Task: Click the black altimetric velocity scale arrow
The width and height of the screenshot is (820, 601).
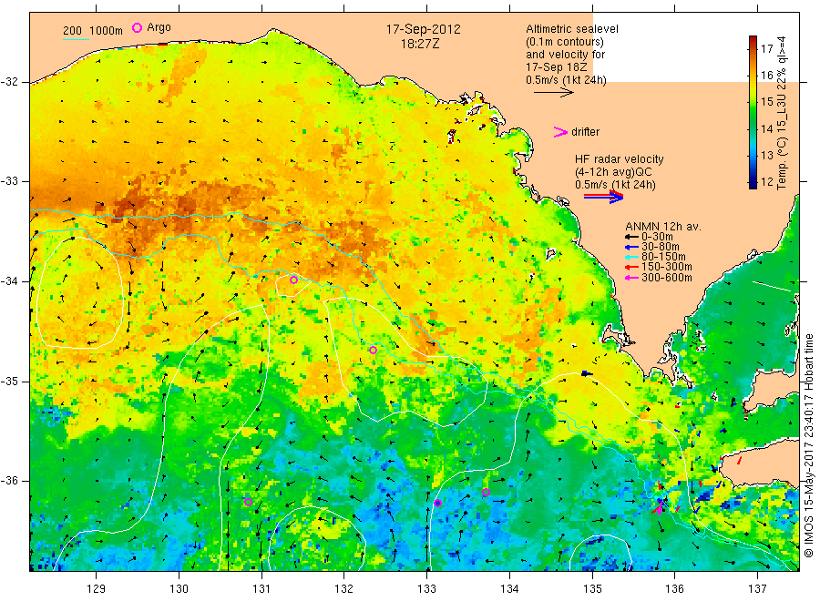Action: (x=554, y=93)
